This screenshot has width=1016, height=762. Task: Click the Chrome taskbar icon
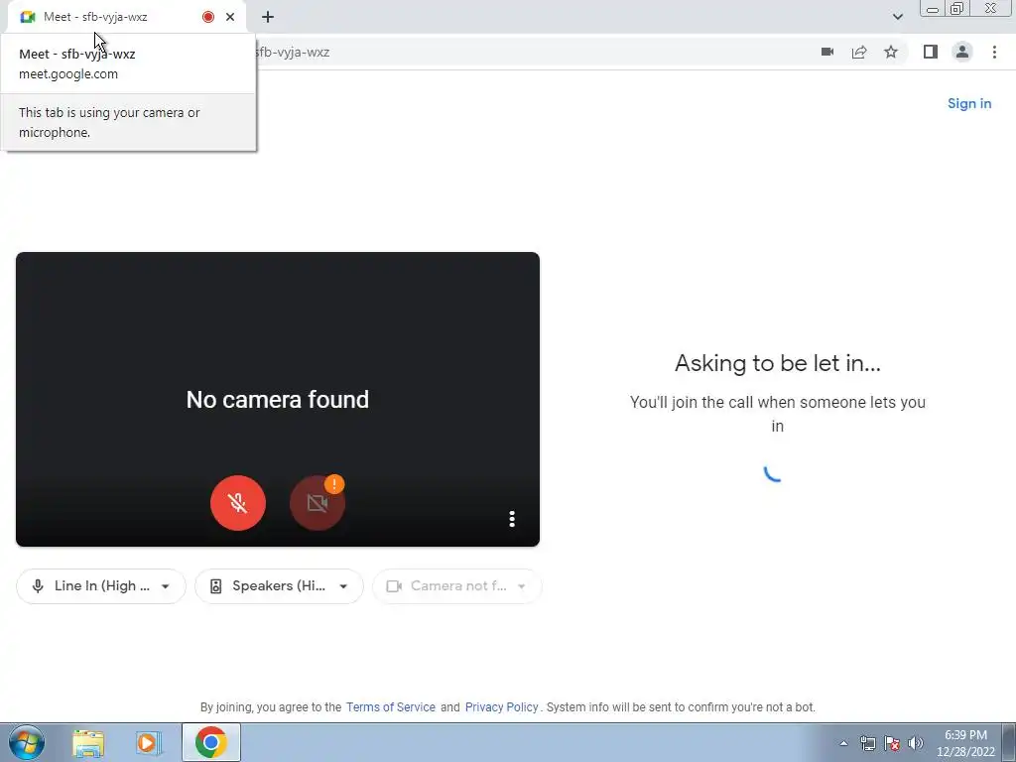tap(210, 742)
